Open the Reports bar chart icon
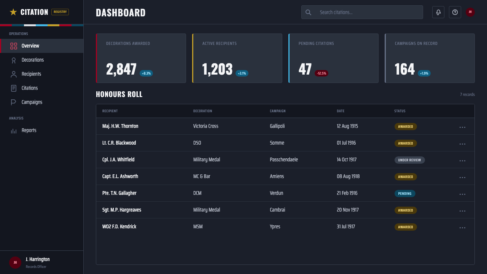487x274 pixels. click(x=14, y=131)
